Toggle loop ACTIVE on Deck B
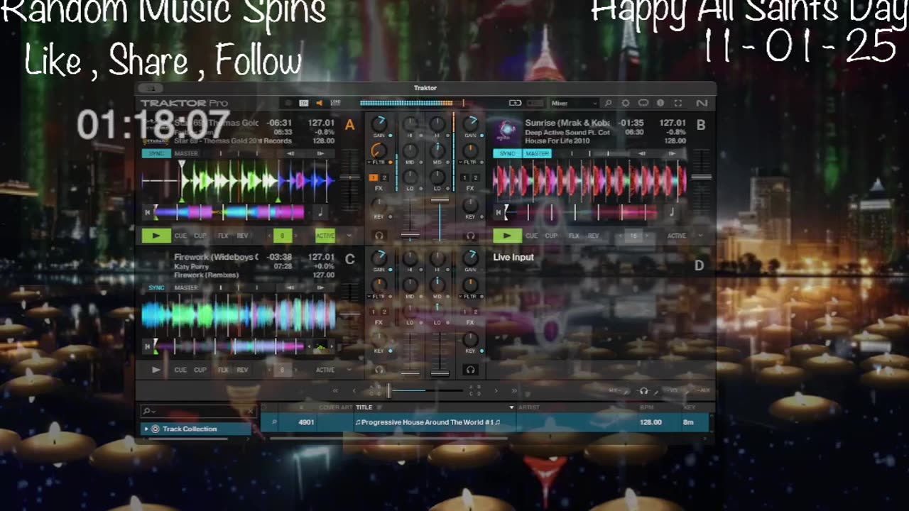 pos(676,236)
